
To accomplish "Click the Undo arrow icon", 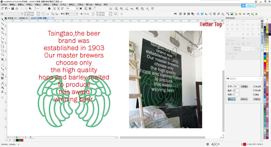I will (35, 9).
